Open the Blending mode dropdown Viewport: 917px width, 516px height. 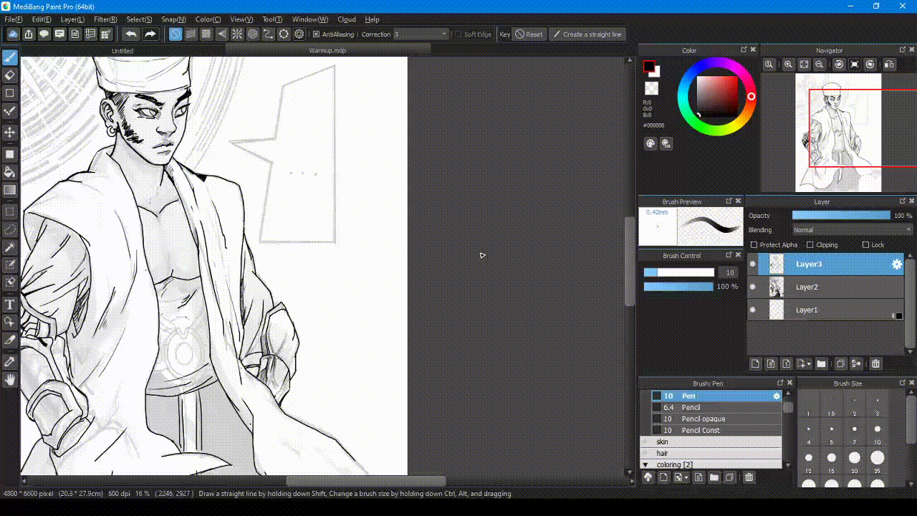(853, 230)
